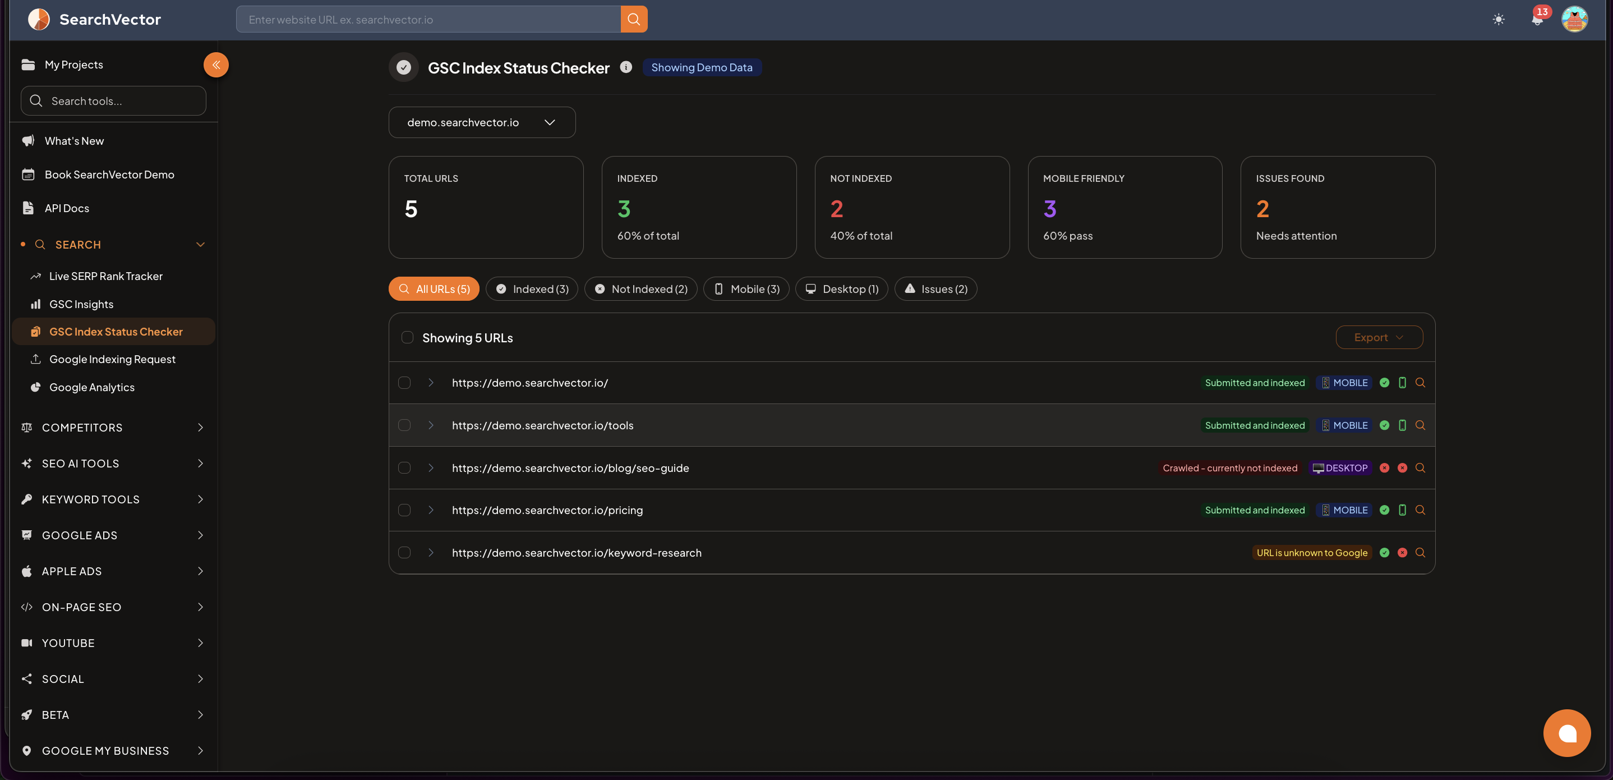Filter by Indexed (3)
1613x780 pixels.
pos(532,289)
